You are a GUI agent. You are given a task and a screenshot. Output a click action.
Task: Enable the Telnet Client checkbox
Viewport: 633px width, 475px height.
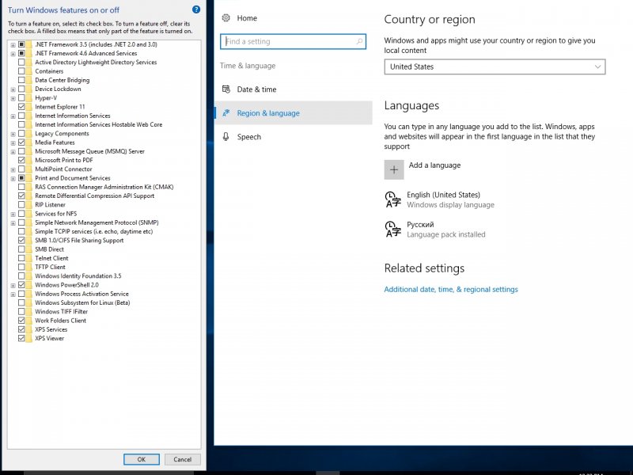[x=21, y=258]
